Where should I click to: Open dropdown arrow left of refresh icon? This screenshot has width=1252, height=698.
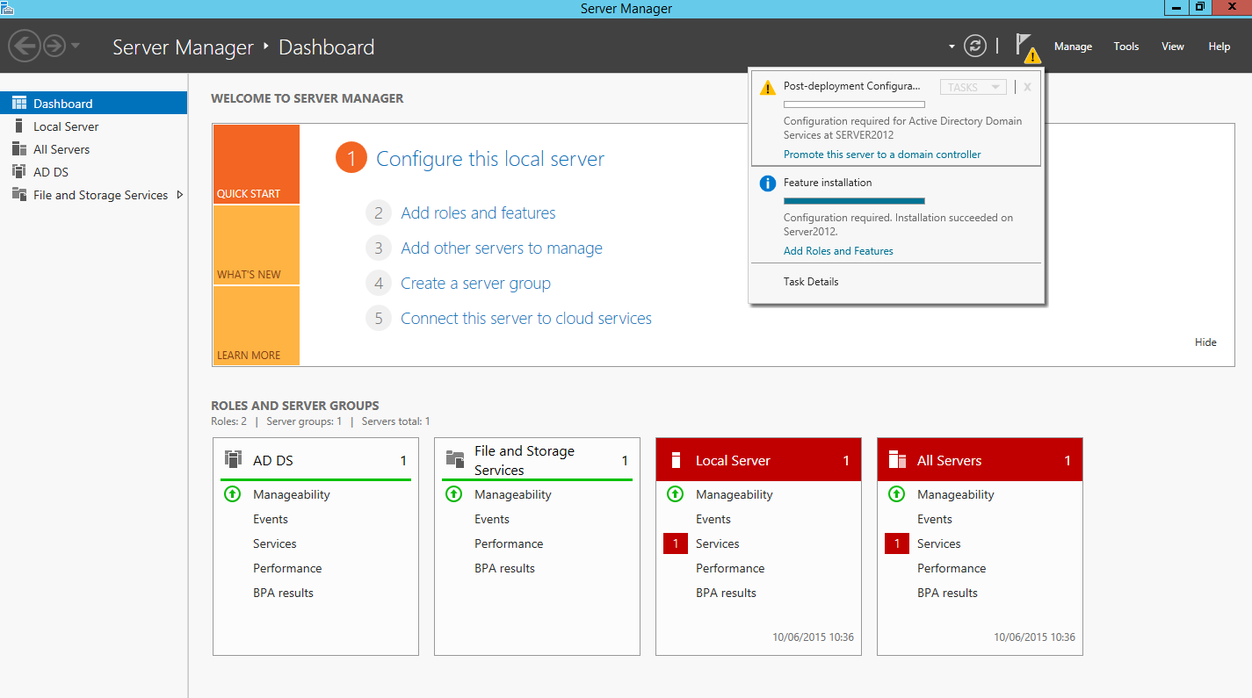click(952, 47)
